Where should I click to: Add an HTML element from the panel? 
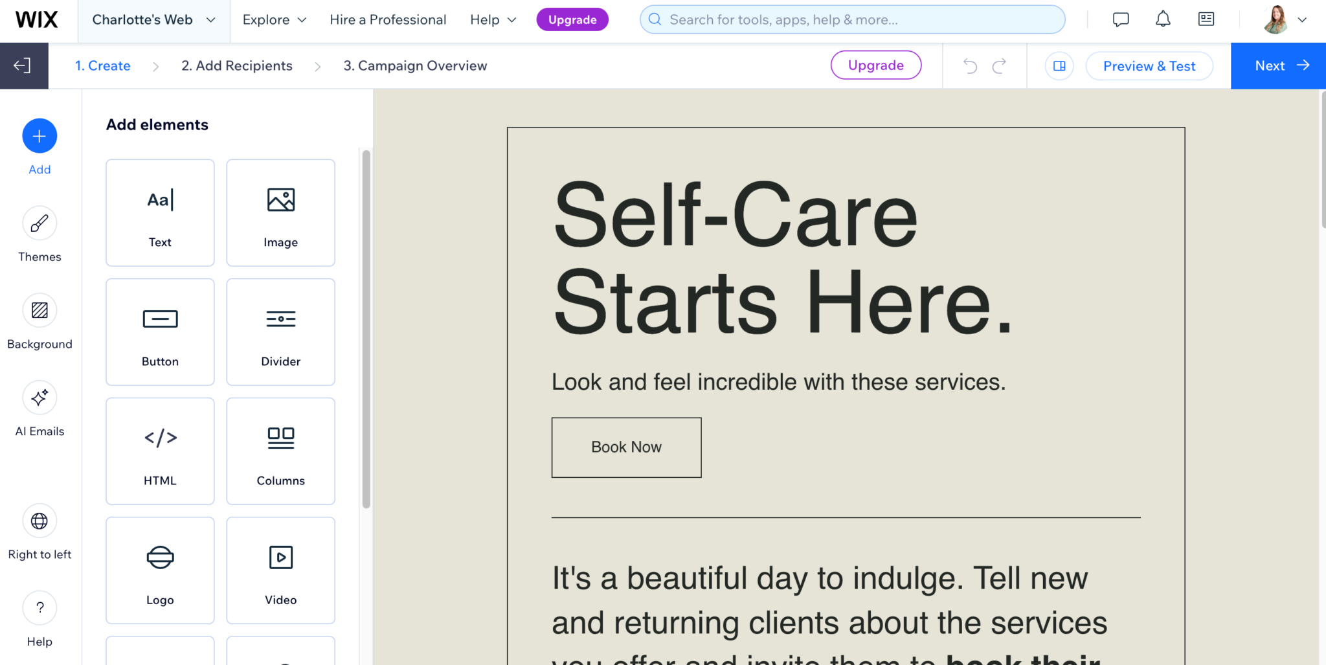tap(160, 451)
